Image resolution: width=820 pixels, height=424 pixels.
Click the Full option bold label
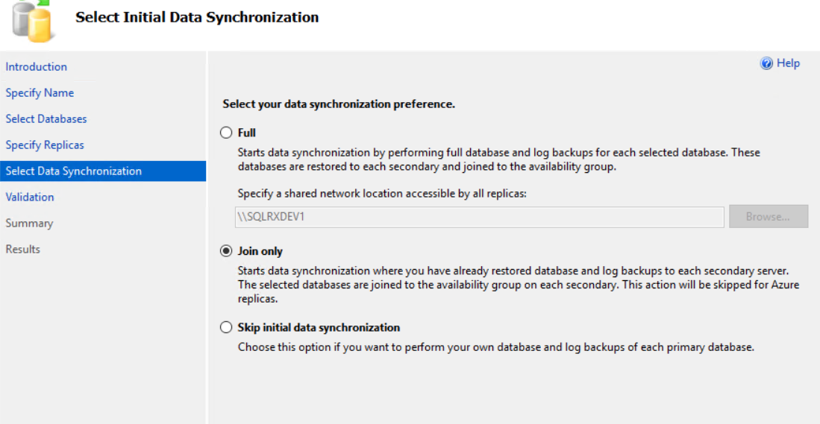coord(247,133)
